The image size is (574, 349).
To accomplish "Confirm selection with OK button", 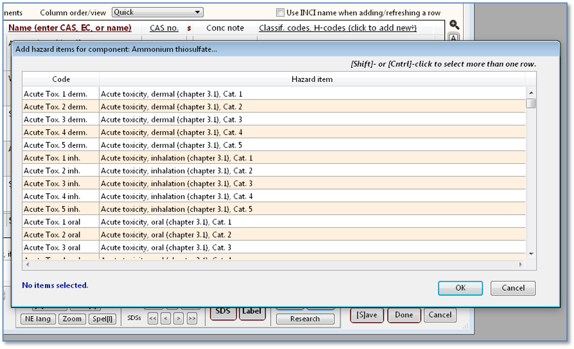I will click(x=460, y=288).
